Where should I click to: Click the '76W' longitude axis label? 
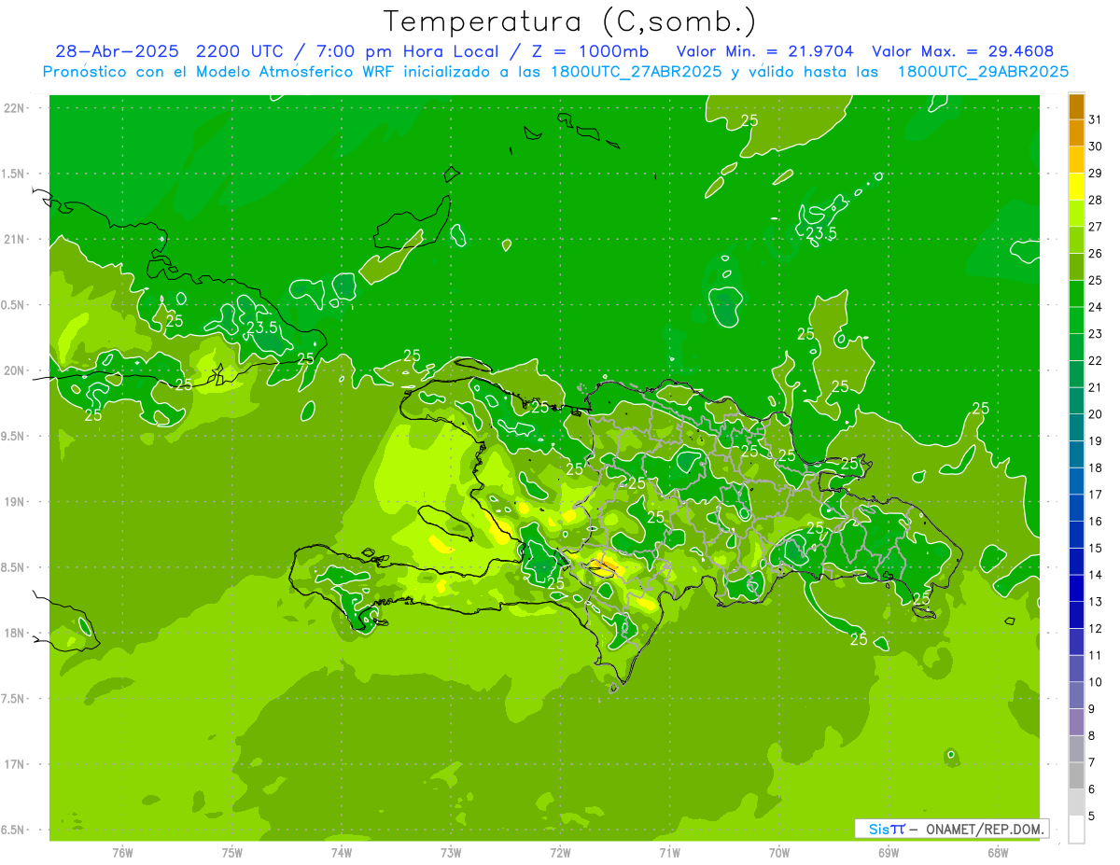pos(122,852)
